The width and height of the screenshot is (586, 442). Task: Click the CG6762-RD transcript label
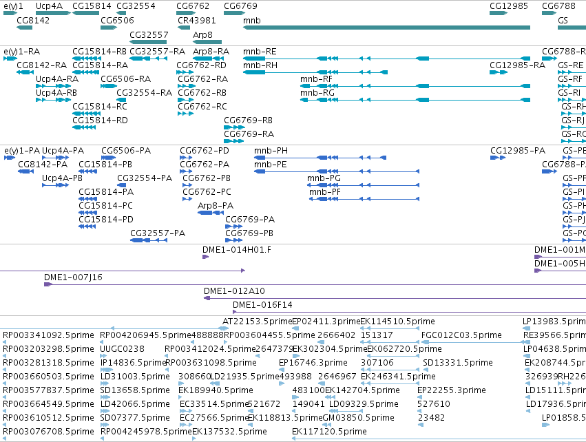coord(202,65)
